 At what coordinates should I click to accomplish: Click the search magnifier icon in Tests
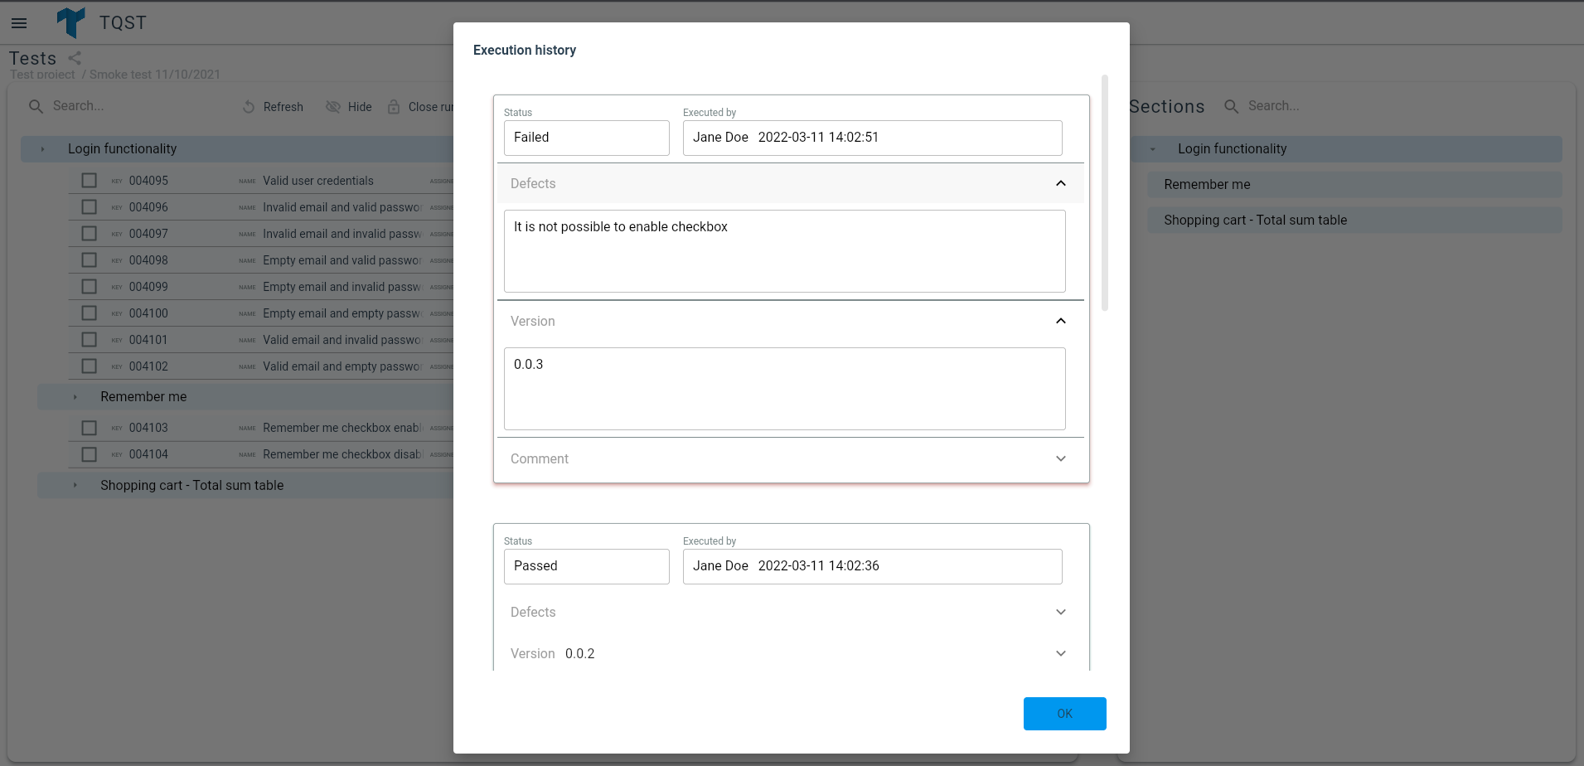pyautogui.click(x=36, y=106)
